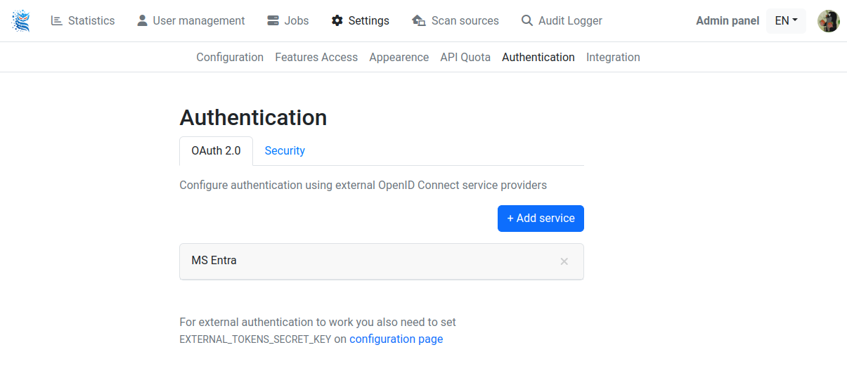Go to Features Access section
This screenshot has width=847, height=371.
pyautogui.click(x=316, y=58)
